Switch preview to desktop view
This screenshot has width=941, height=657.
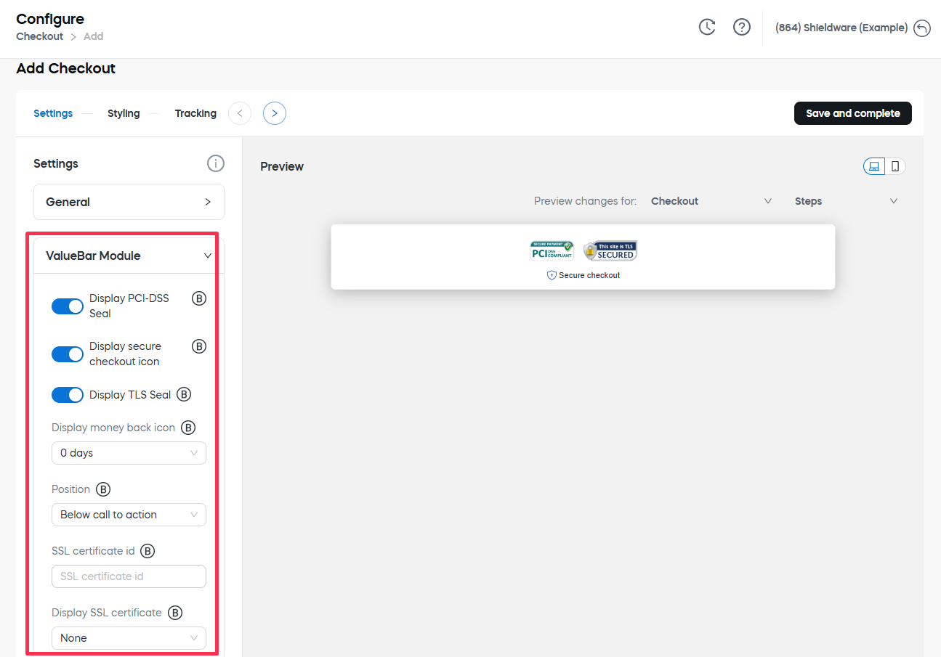[x=874, y=166]
